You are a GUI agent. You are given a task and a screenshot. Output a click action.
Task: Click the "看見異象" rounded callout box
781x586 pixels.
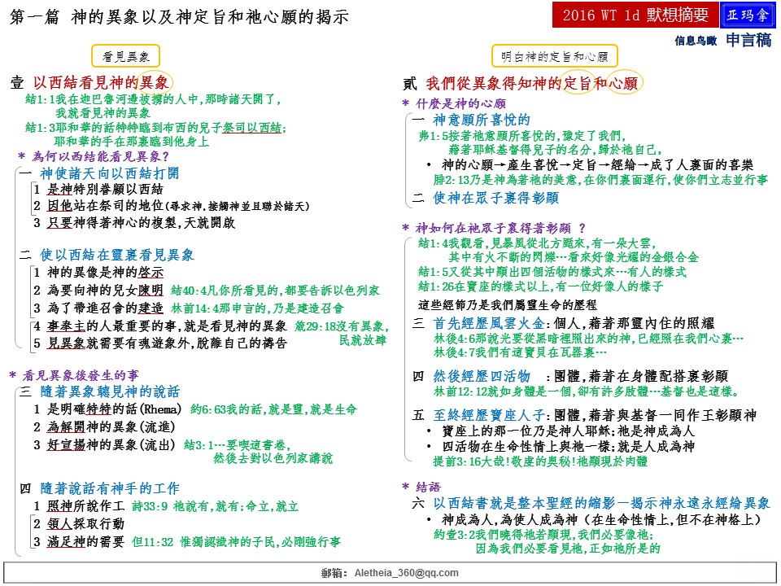[125, 56]
